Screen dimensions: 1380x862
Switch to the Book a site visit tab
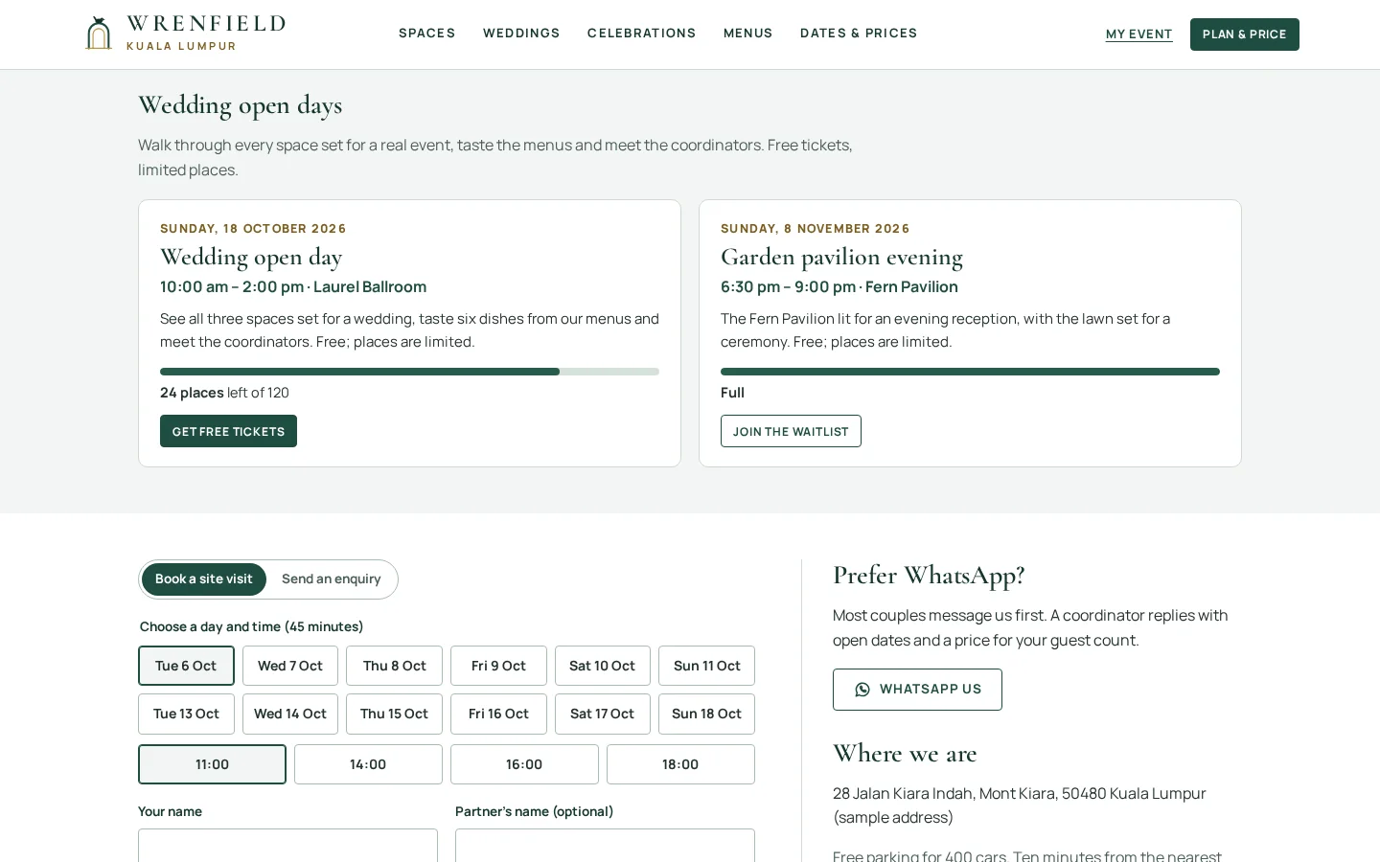[204, 579]
